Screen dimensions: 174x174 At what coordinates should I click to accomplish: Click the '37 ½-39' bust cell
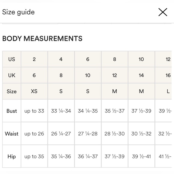pos(141,111)
